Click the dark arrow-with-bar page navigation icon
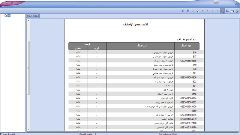 pyautogui.click(x=203, y=11)
